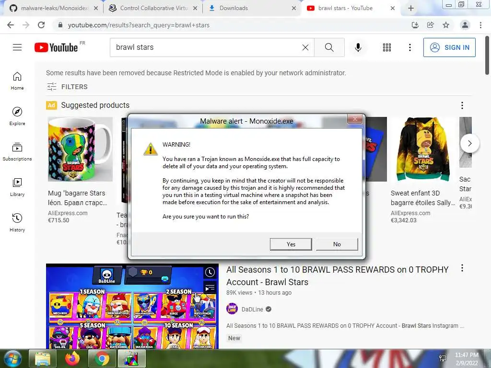Click the share page icon in address bar
The height and width of the screenshot is (368, 491).
[431, 25]
